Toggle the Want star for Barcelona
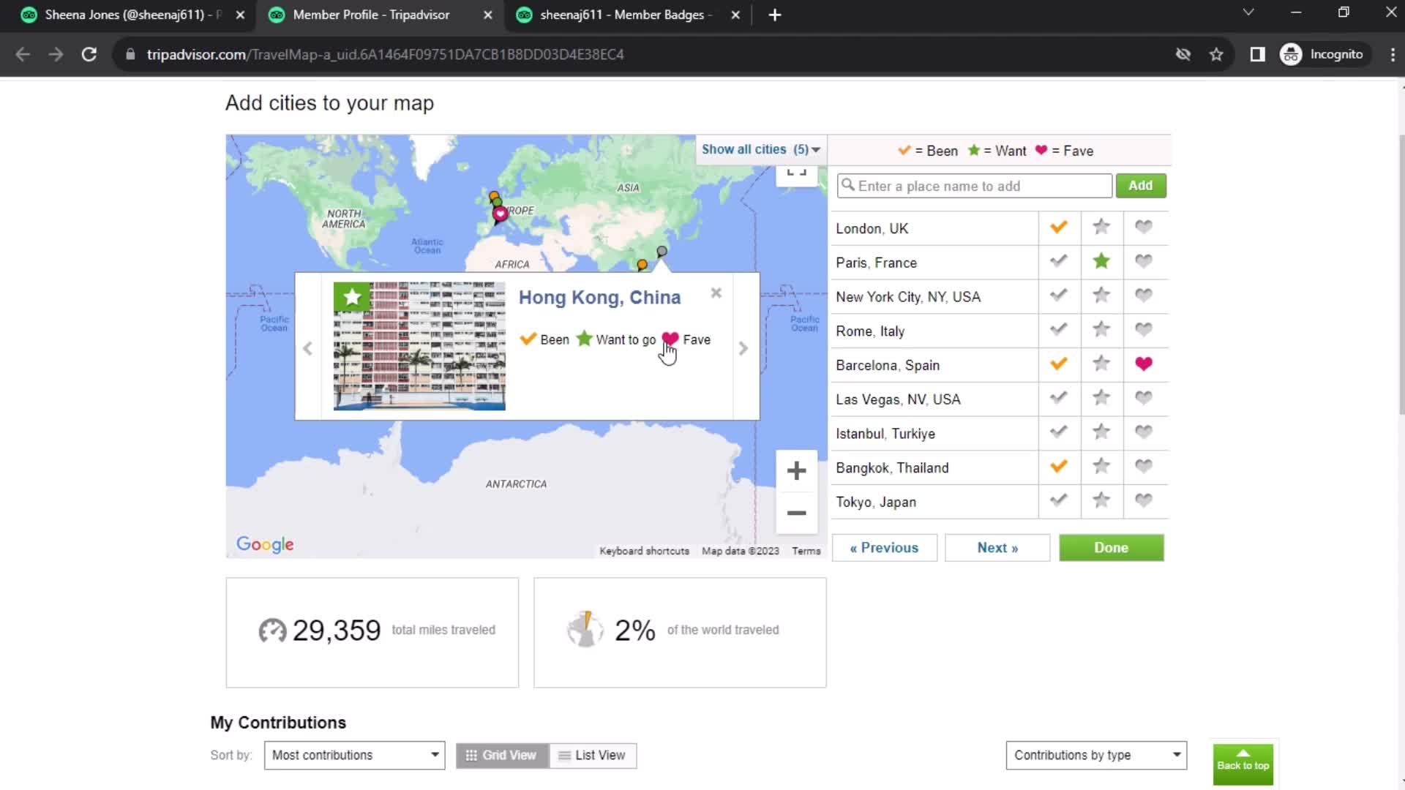This screenshot has height=790, width=1405. [1101, 364]
